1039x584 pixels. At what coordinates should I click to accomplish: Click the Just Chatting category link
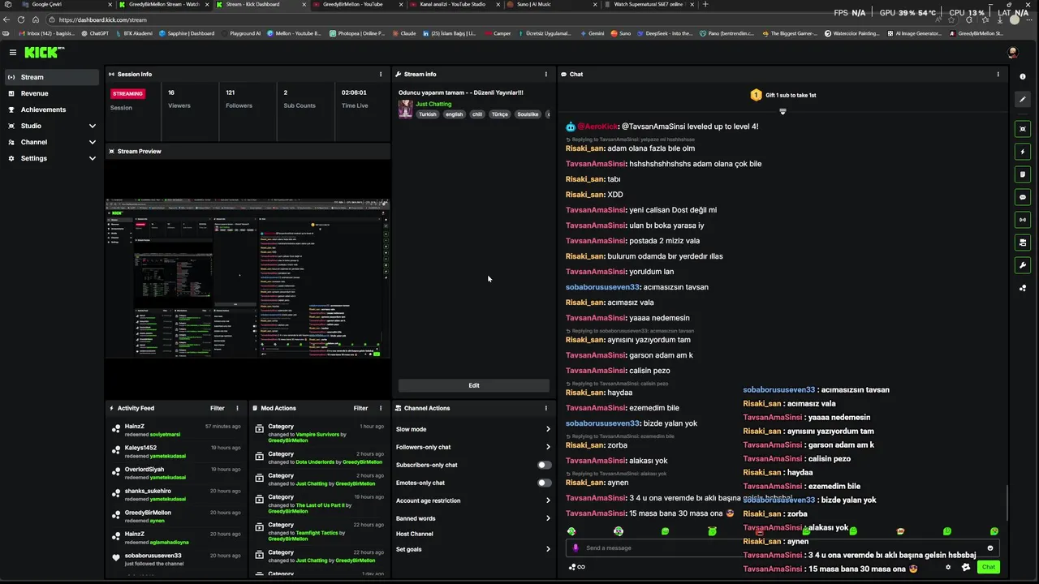point(433,104)
